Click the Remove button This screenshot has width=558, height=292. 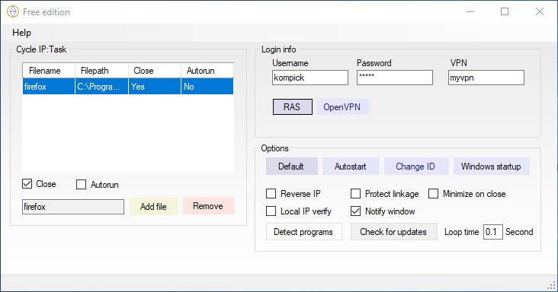[x=208, y=206]
